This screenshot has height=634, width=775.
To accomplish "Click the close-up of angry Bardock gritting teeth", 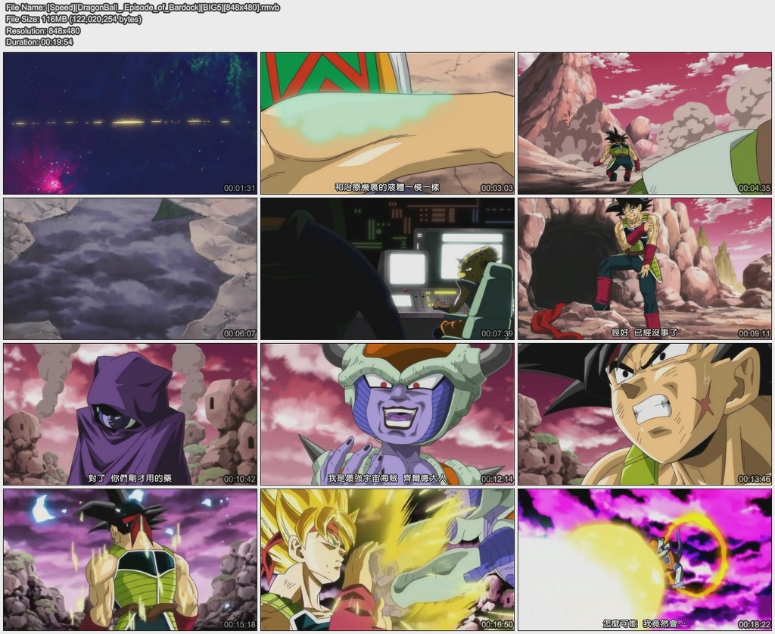I will (644, 414).
